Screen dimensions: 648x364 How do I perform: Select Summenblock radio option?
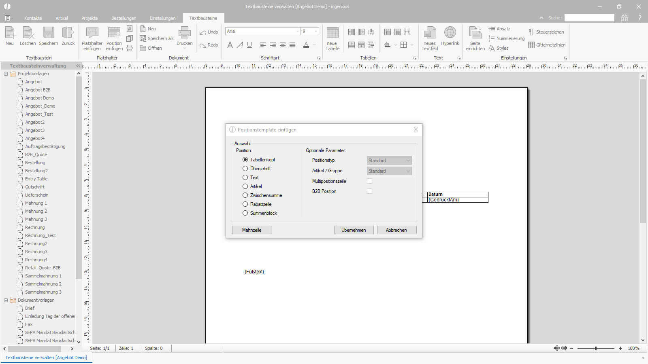coord(245,213)
